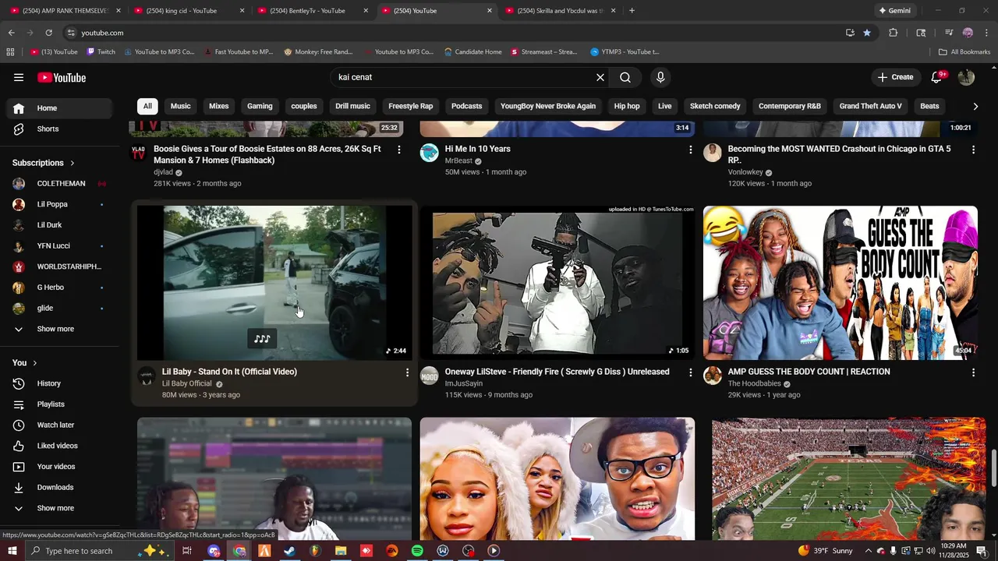Image resolution: width=998 pixels, height=561 pixels.
Task: Click the Create button
Action: pos(895,77)
